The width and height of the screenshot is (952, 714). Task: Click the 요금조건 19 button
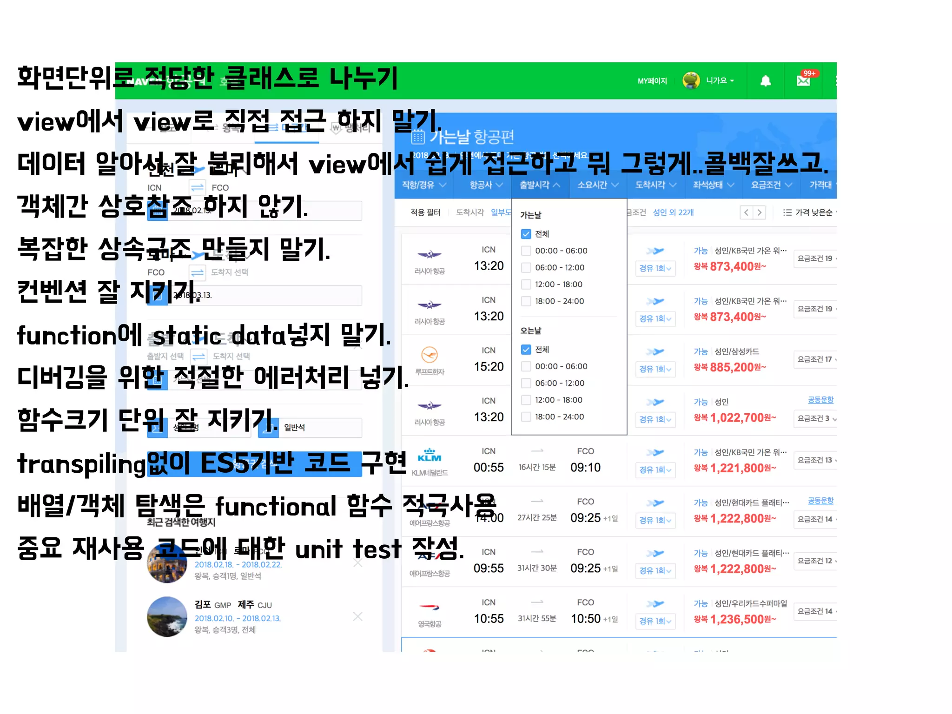[815, 258]
